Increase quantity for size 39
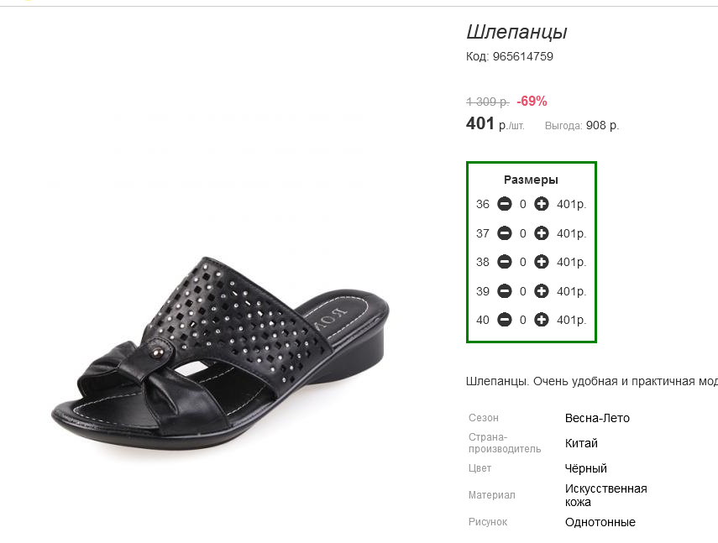 pyautogui.click(x=542, y=291)
